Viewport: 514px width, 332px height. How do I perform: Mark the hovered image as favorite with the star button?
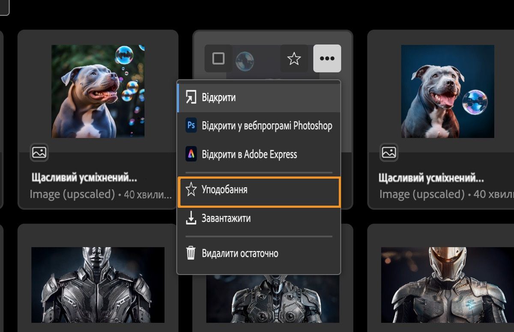[294, 58]
